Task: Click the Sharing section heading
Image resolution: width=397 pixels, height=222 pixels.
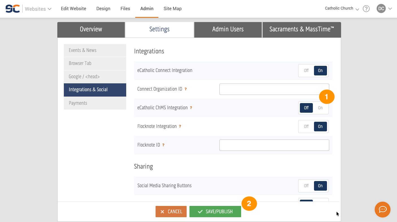Action: pos(143,166)
